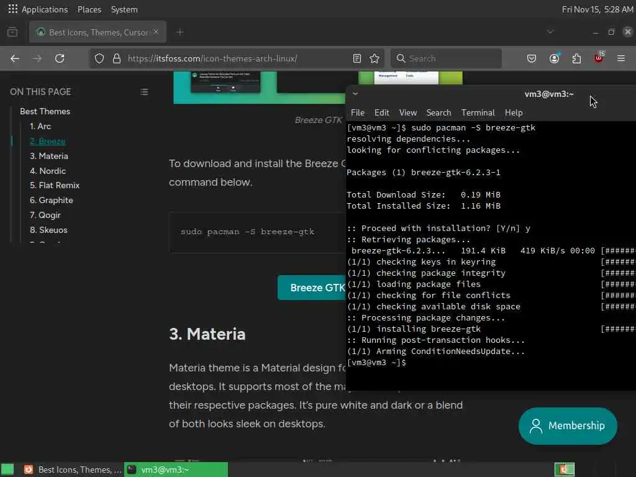Open the Extensions puzzle icon
The width and height of the screenshot is (636, 477).
click(576, 58)
